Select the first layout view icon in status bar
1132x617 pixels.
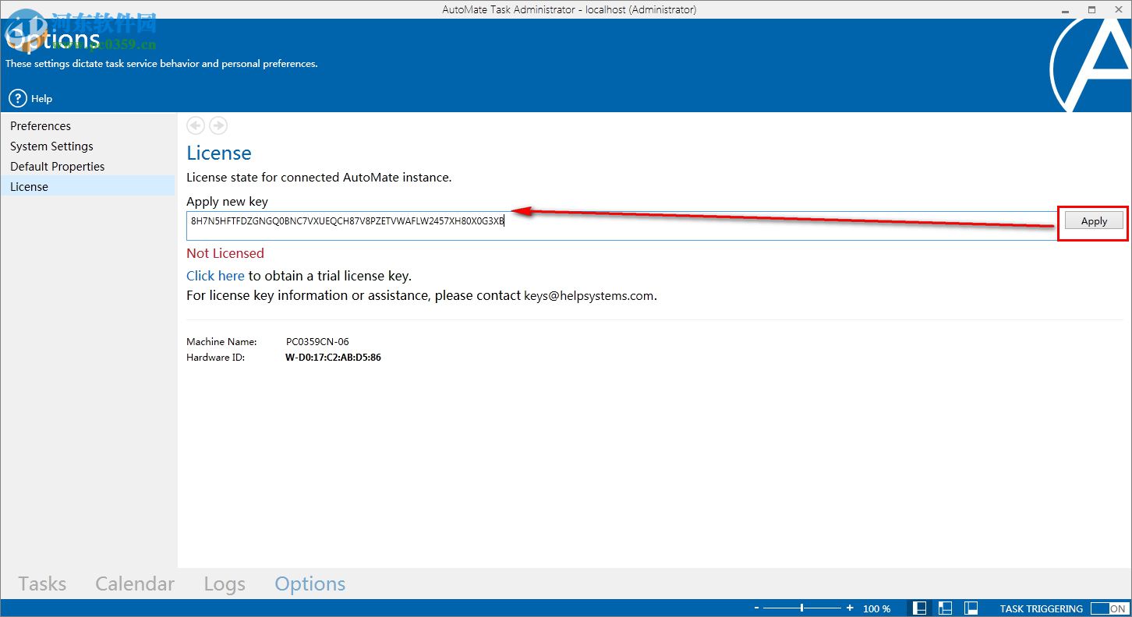click(x=920, y=608)
